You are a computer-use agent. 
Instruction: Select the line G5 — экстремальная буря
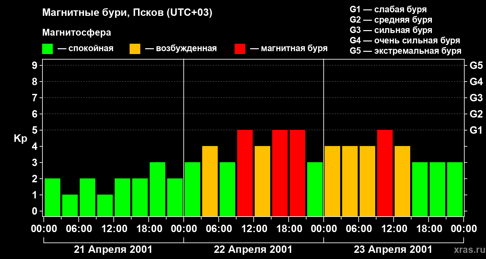click(x=405, y=51)
